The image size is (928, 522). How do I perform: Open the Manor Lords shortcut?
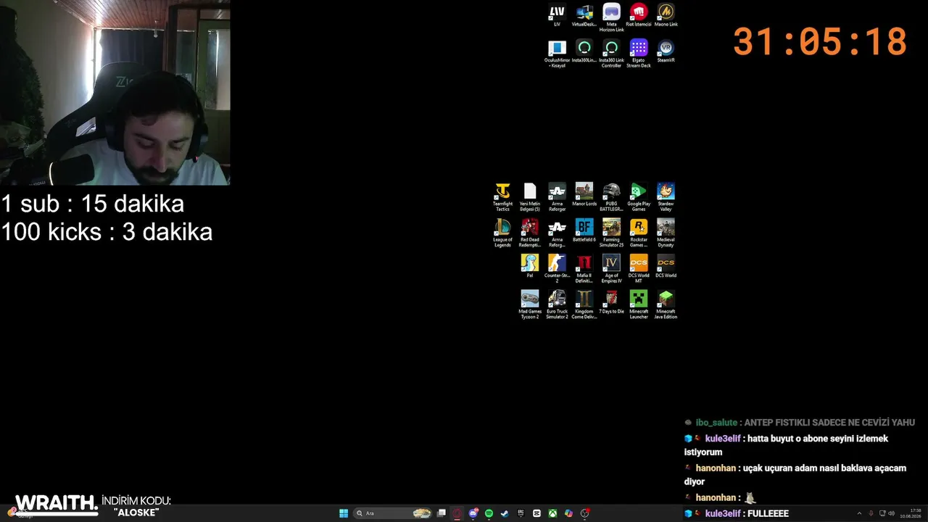click(x=584, y=194)
